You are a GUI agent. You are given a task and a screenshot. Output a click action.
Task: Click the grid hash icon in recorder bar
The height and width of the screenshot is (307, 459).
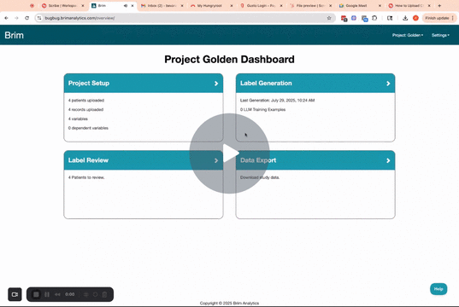tap(86, 294)
